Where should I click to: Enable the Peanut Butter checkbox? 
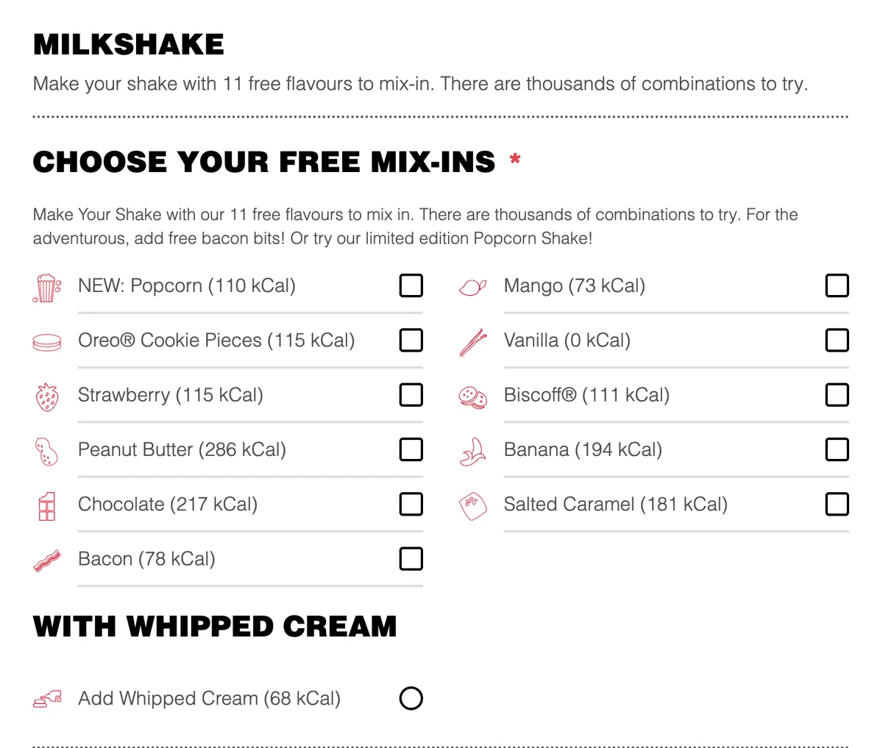point(411,449)
